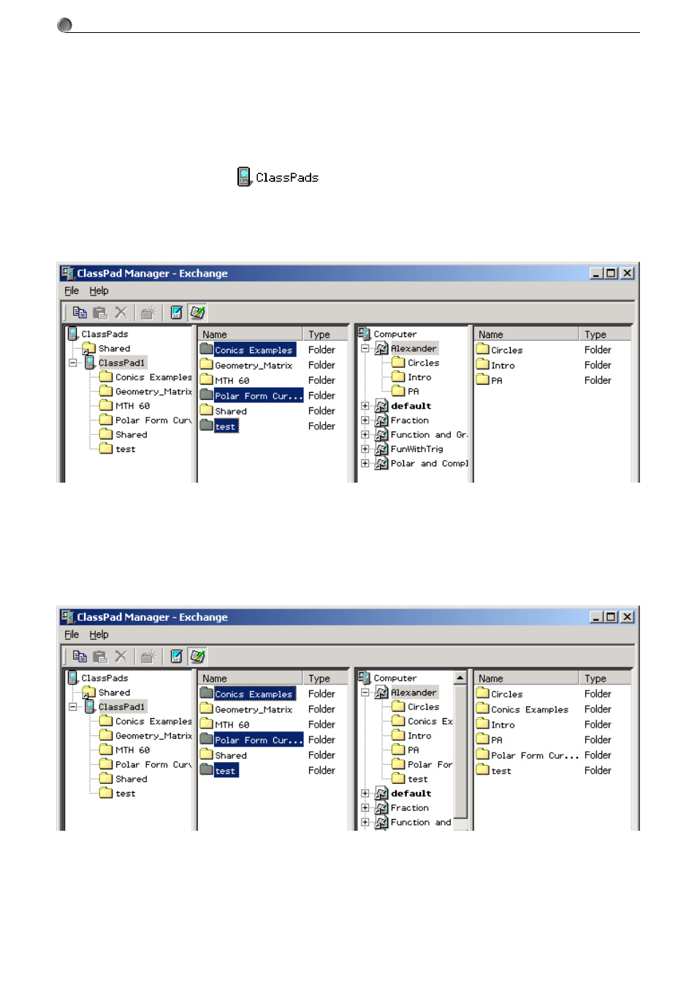Click Copy icon in lower window toolbar
The height and width of the screenshot is (988, 697).
80,657
